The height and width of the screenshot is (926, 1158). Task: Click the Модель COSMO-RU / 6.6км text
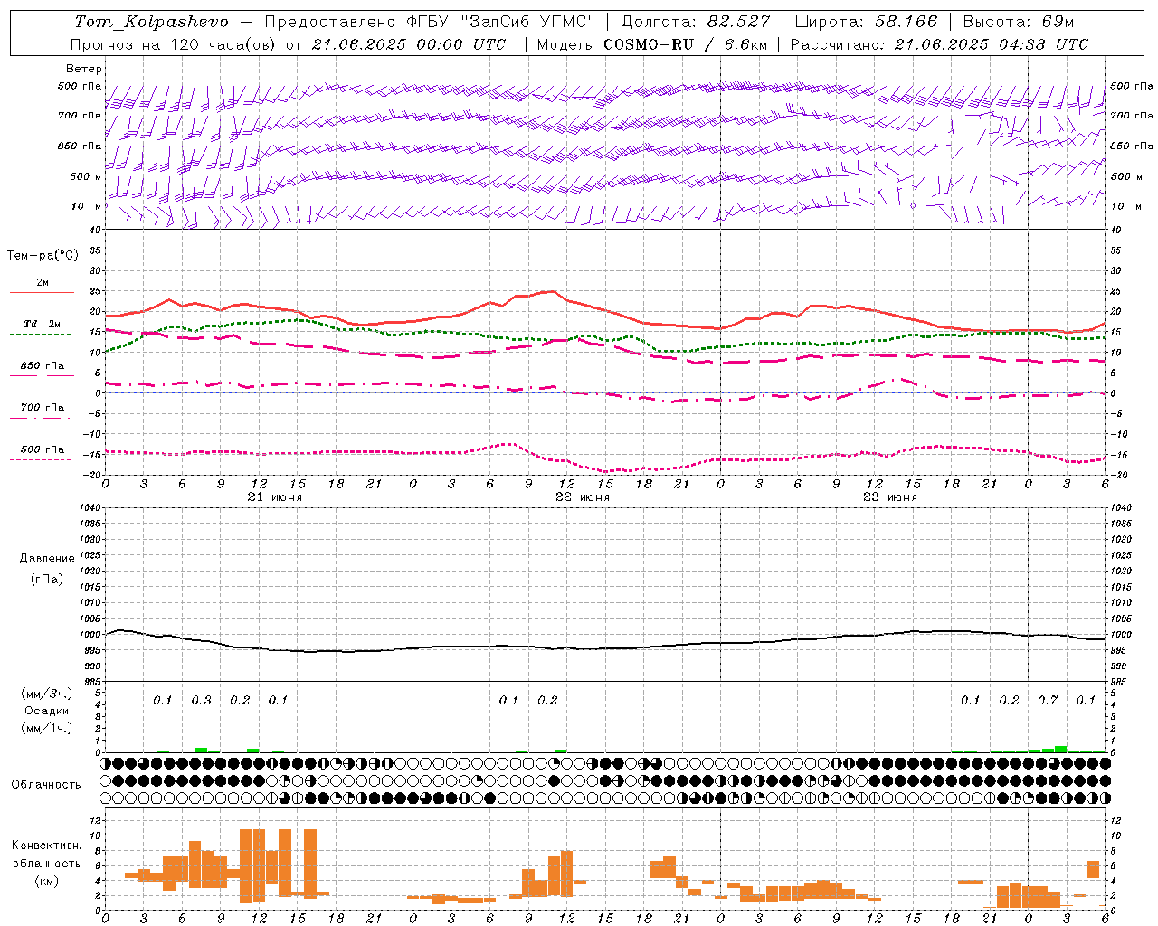tap(652, 44)
